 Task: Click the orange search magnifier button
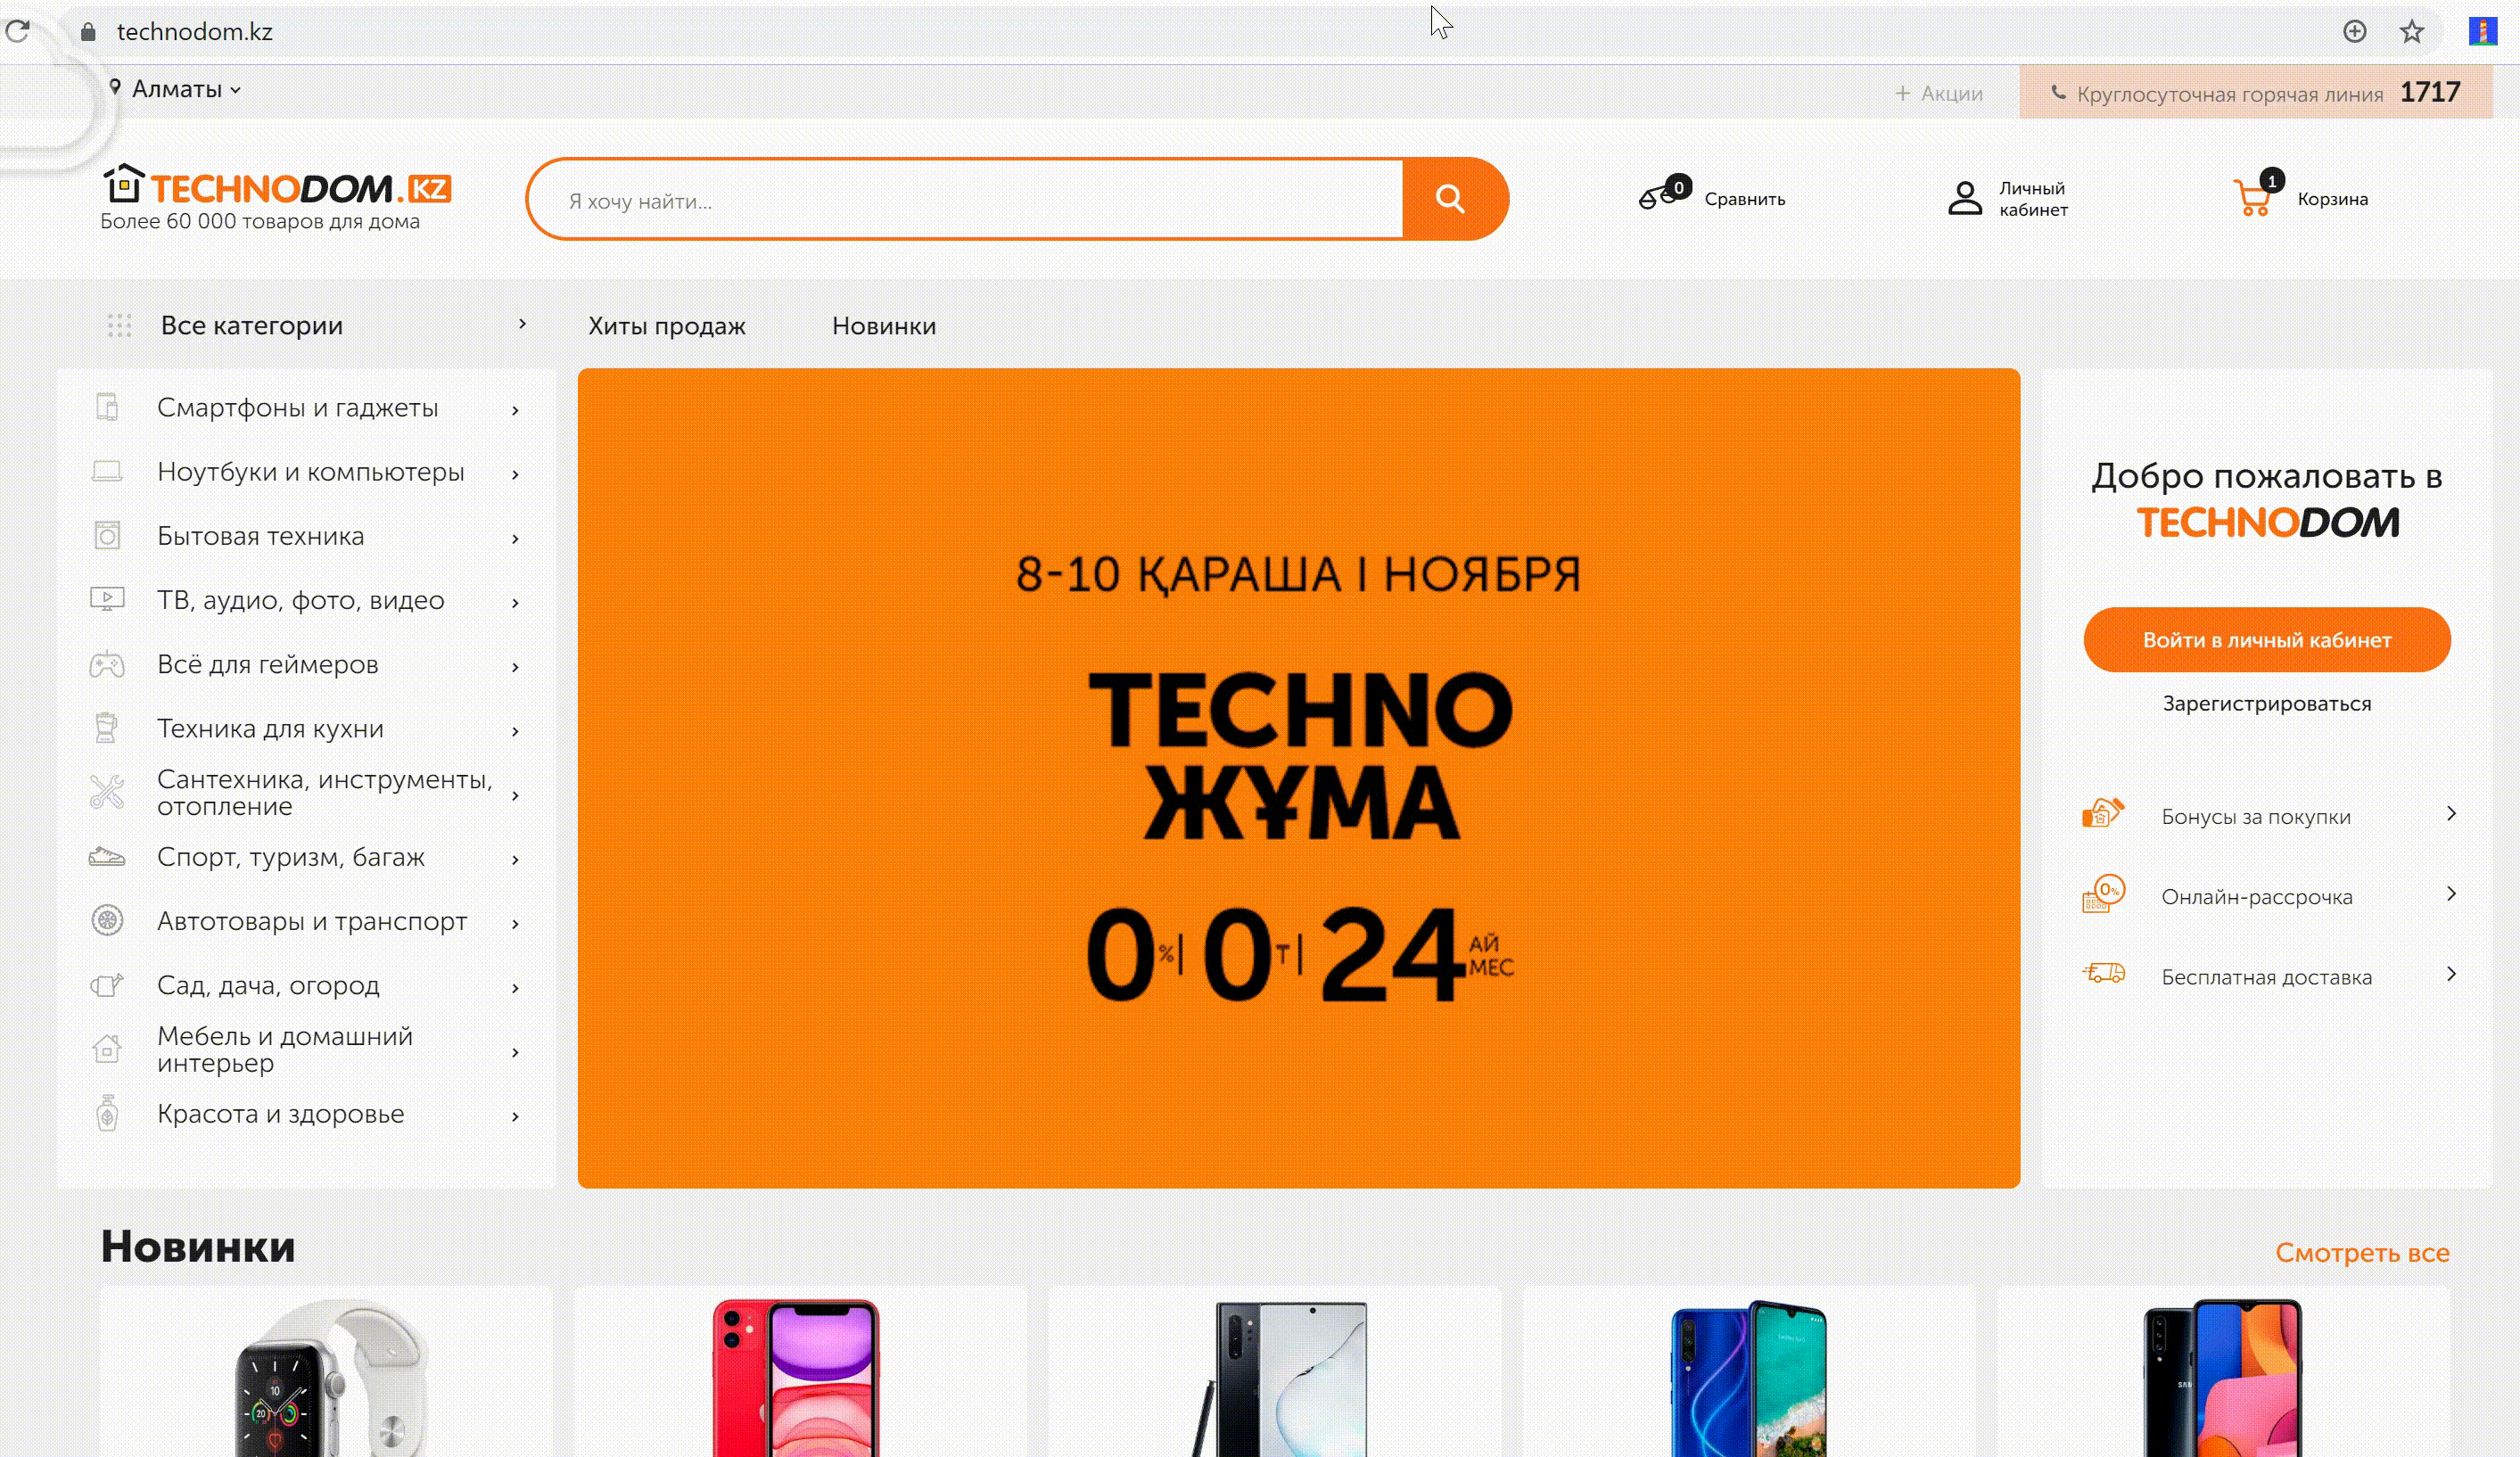click(x=1452, y=199)
